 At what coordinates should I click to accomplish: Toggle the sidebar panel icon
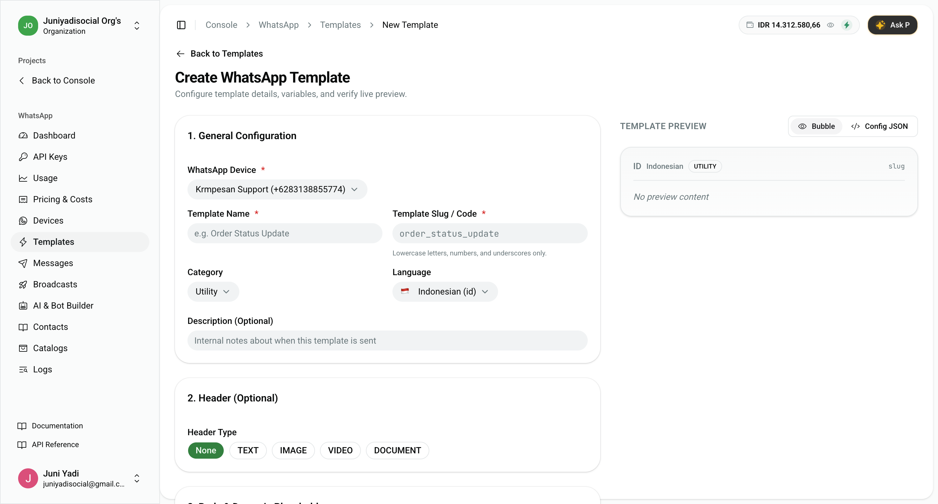click(181, 25)
